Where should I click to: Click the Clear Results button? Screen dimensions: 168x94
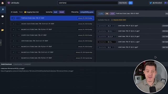(x=123, y=3)
